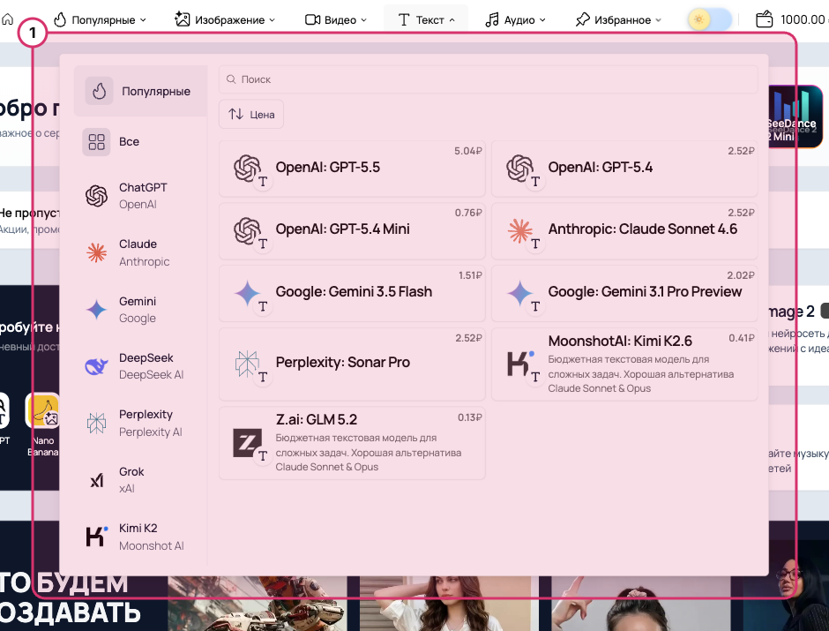
Task: Open the Изображение dropdown menu
Action: (225, 20)
